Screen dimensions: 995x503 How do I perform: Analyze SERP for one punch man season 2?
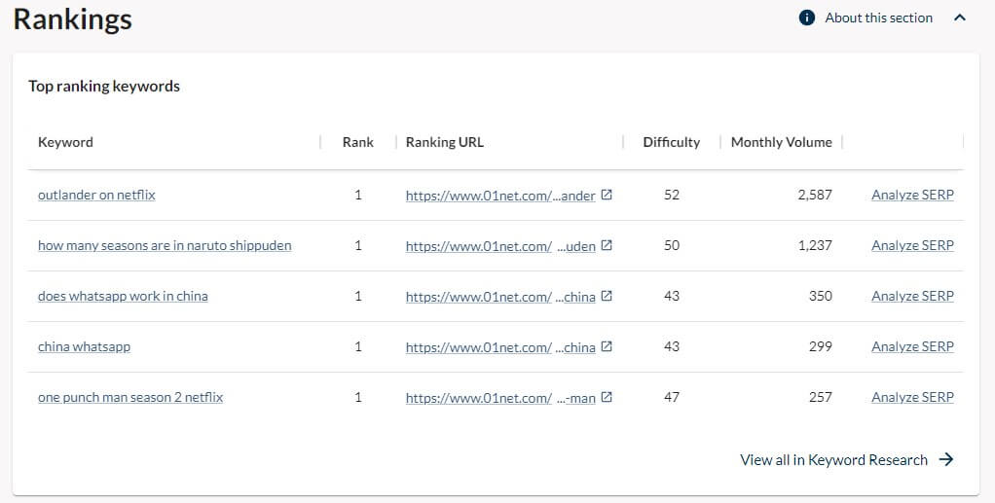click(912, 397)
